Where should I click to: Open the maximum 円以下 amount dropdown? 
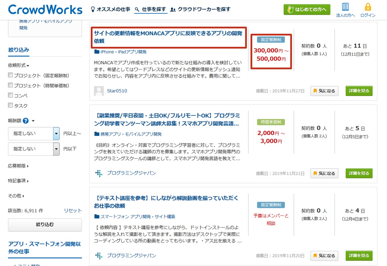point(34,149)
